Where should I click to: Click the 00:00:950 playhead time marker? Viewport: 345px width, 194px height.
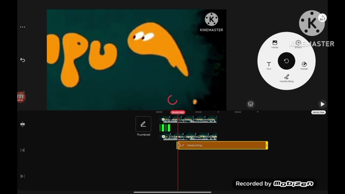(x=178, y=112)
